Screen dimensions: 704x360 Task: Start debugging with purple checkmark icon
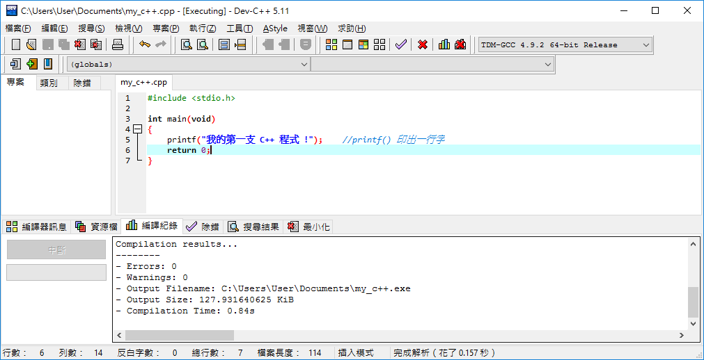point(401,45)
